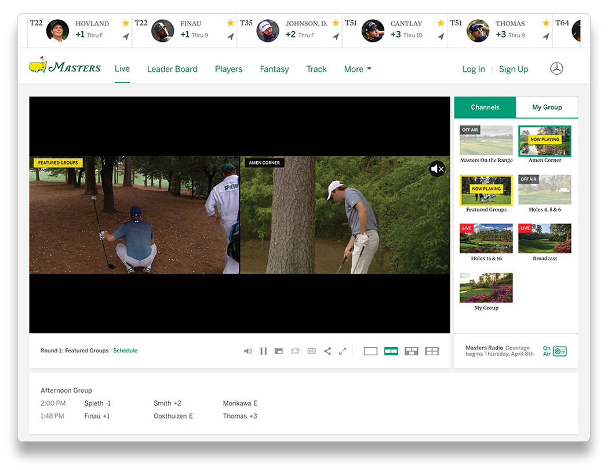
Task: Select the Amen Corner channel thumbnail
Action: tap(544, 140)
